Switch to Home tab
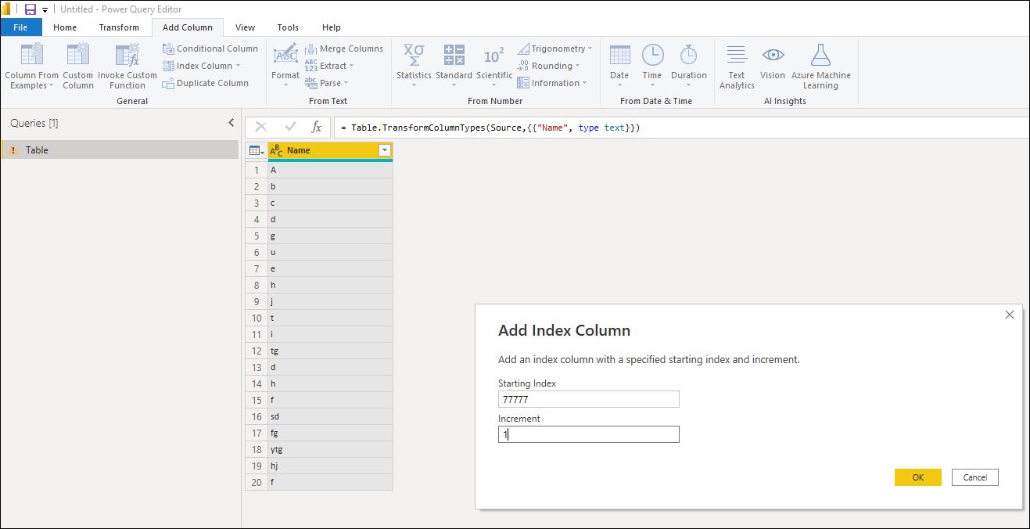 pos(65,27)
